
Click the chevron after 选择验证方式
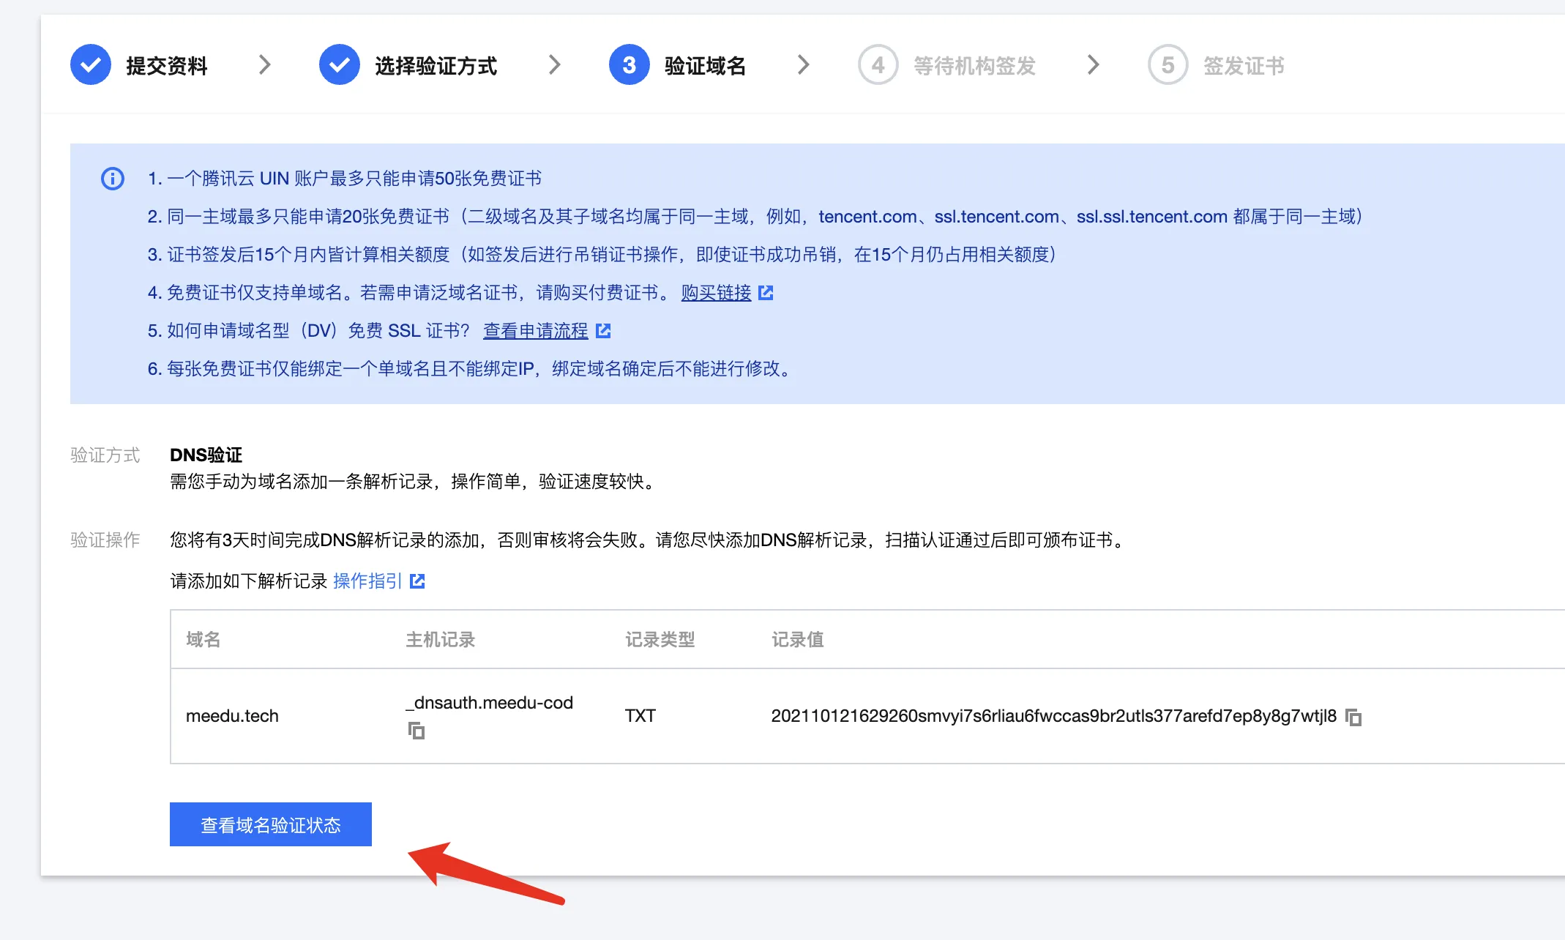555,65
